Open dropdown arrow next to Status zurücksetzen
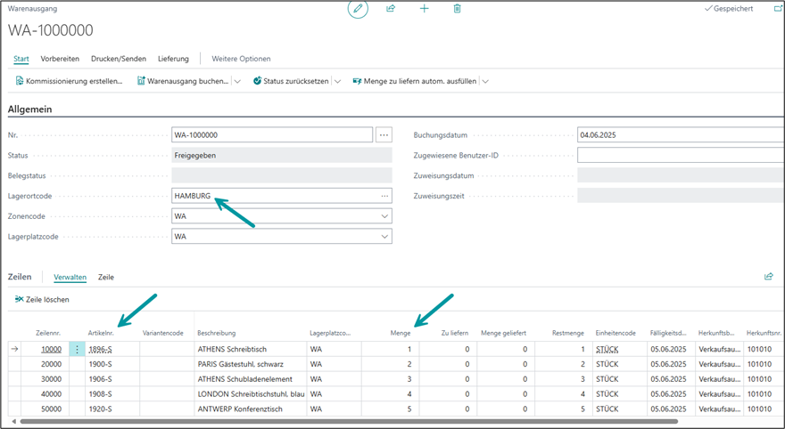Viewport: 785px width, 429px height. [x=337, y=81]
